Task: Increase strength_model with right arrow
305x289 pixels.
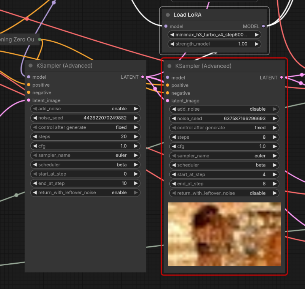Action: pos(257,44)
